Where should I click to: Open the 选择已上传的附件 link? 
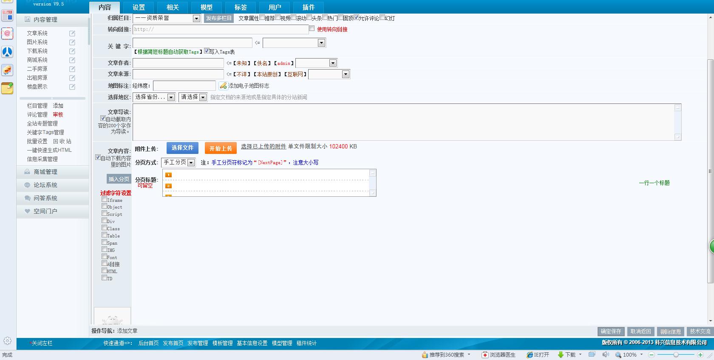point(263,147)
